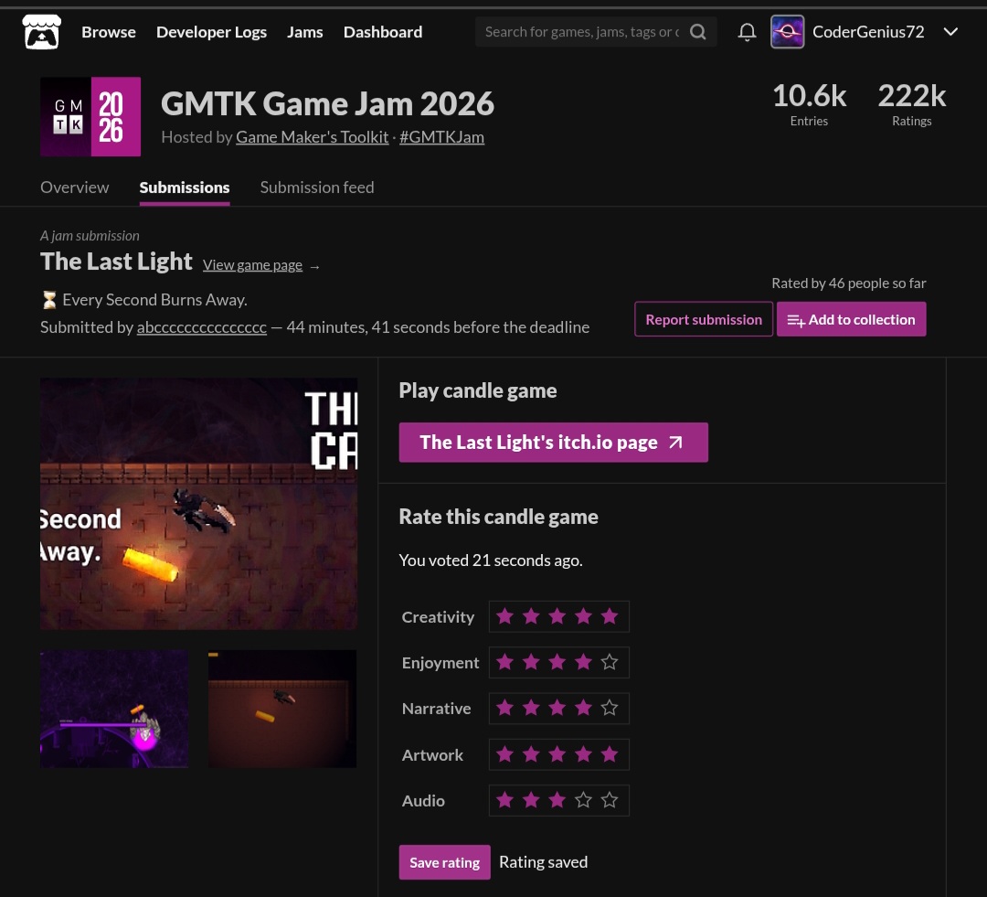987x897 pixels.
Task: Set Audio rating to four stars
Action: (x=583, y=800)
